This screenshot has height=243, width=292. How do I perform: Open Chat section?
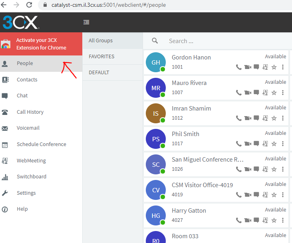[x=41, y=96]
